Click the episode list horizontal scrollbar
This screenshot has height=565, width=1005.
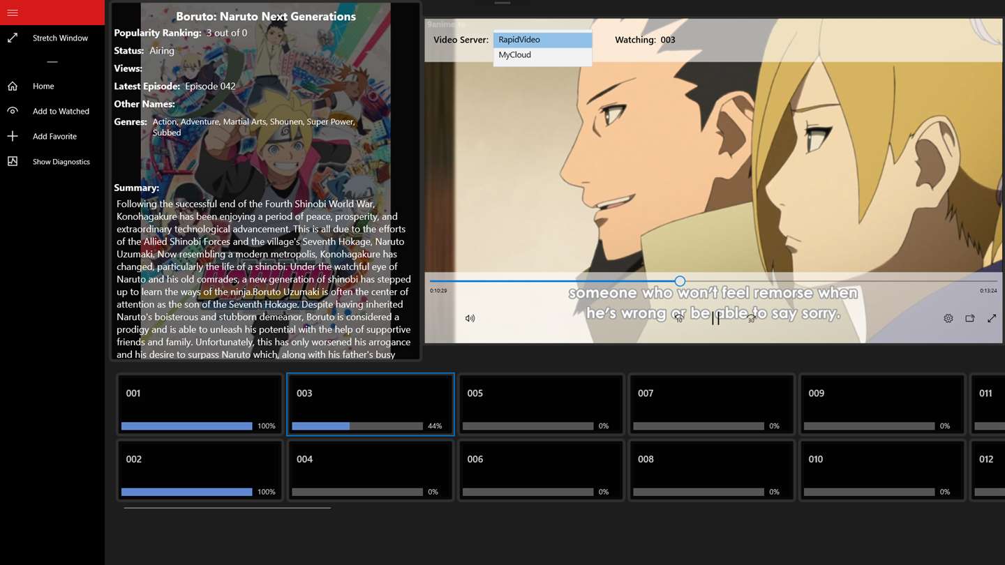228,508
